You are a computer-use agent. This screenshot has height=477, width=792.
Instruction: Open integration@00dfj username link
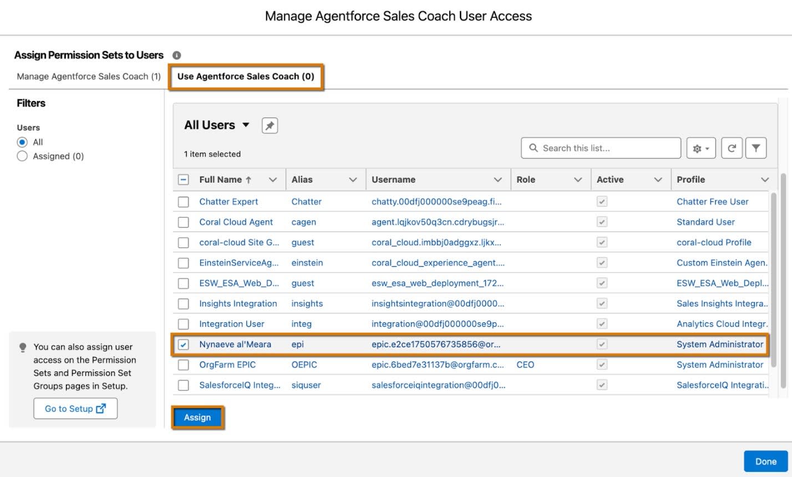point(438,324)
